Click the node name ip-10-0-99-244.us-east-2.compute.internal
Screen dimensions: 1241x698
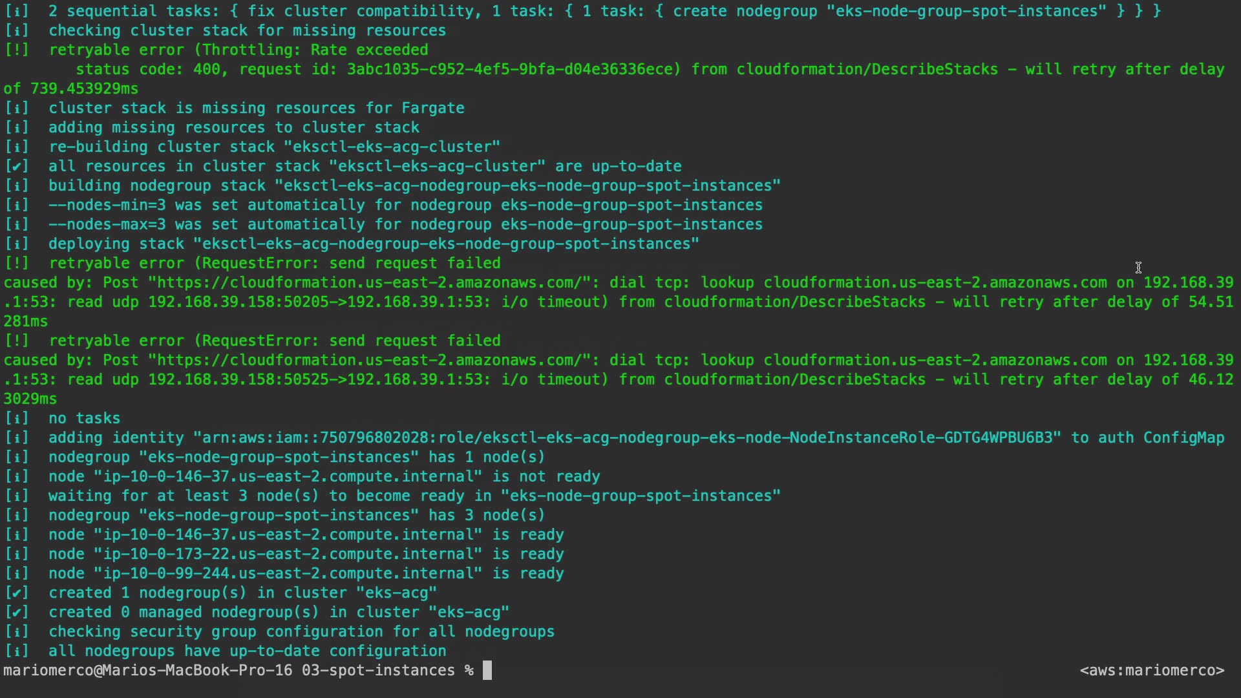288,574
